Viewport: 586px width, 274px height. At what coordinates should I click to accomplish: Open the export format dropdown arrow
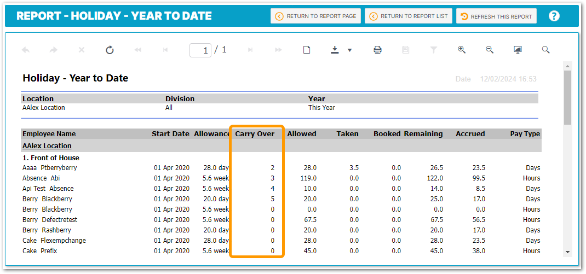pyautogui.click(x=350, y=50)
